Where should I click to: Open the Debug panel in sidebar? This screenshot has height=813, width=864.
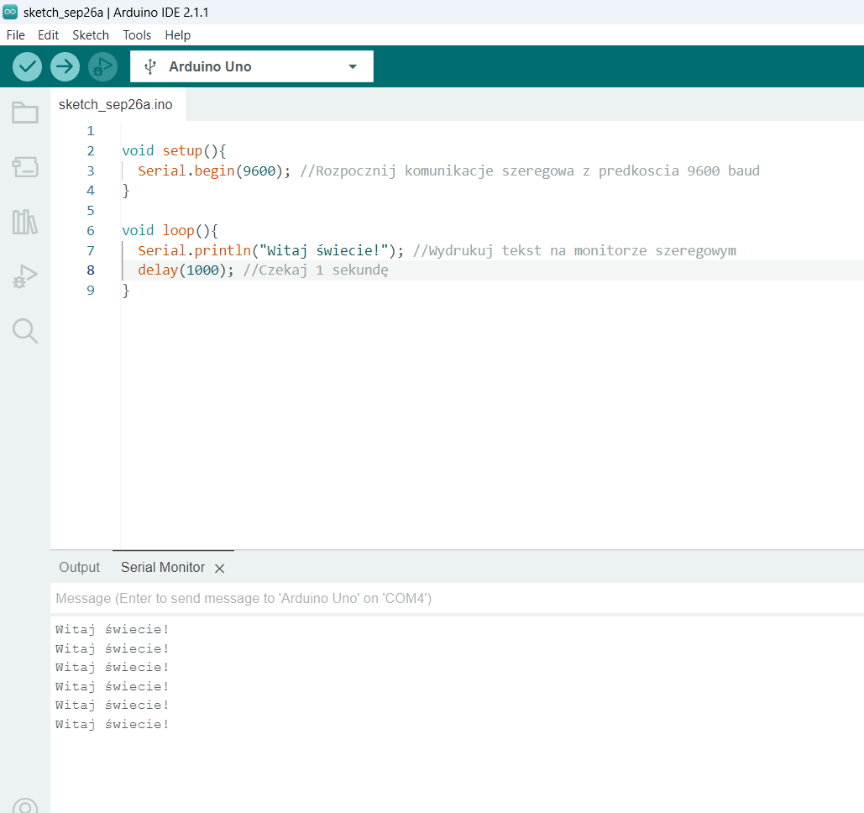tap(25, 276)
